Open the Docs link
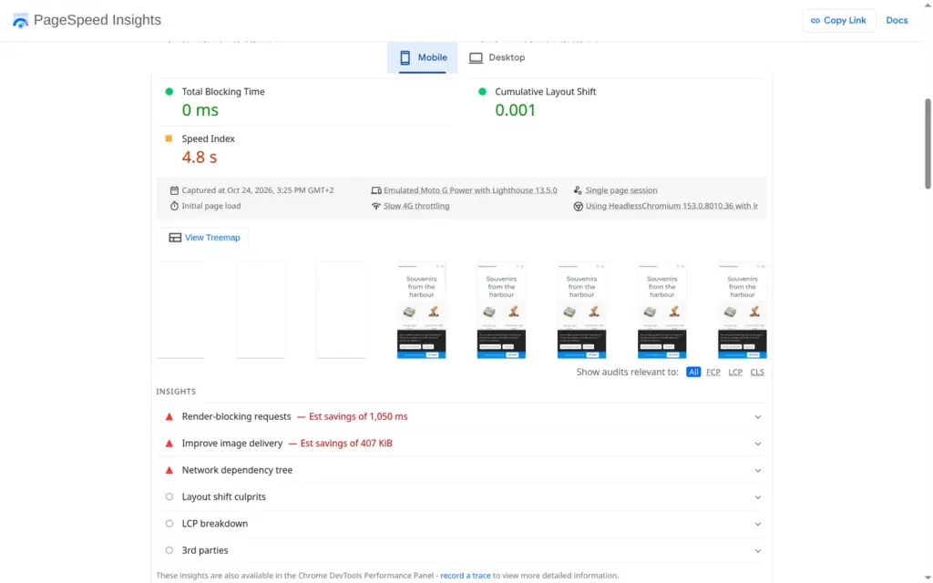 click(x=897, y=20)
